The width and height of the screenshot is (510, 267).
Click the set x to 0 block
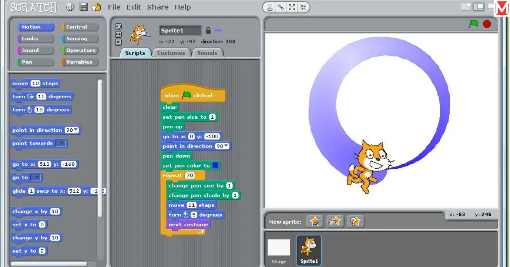coord(29,224)
